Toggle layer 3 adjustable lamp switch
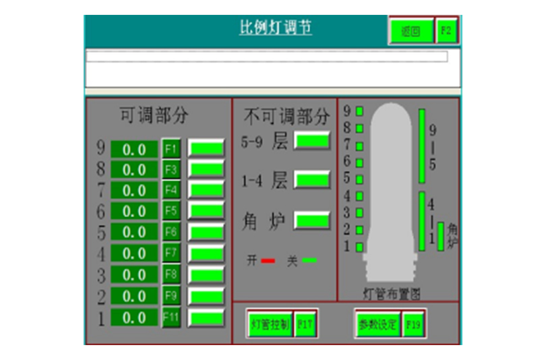This screenshot has width=546, height=364. 206,275
